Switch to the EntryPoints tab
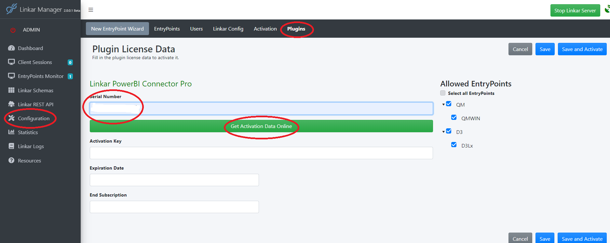610x243 pixels. tap(167, 29)
